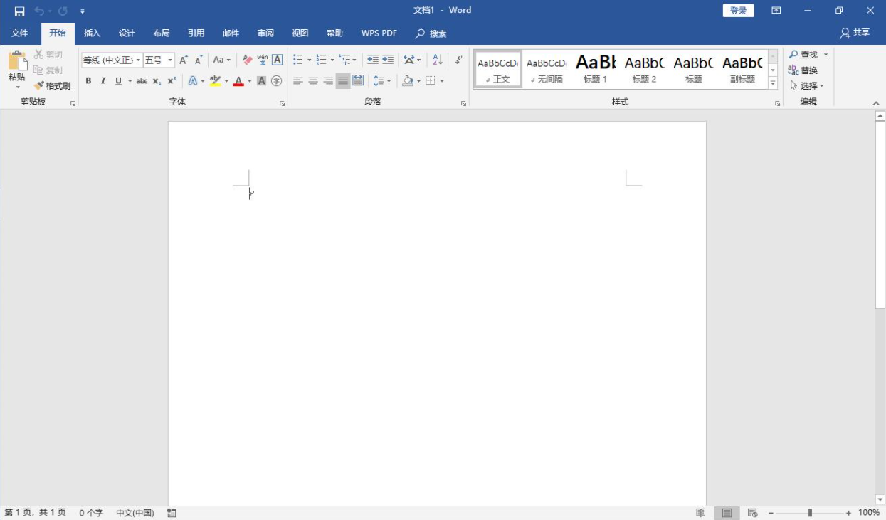
Task: Clear all formatting with the eraser icon
Action: [247, 60]
